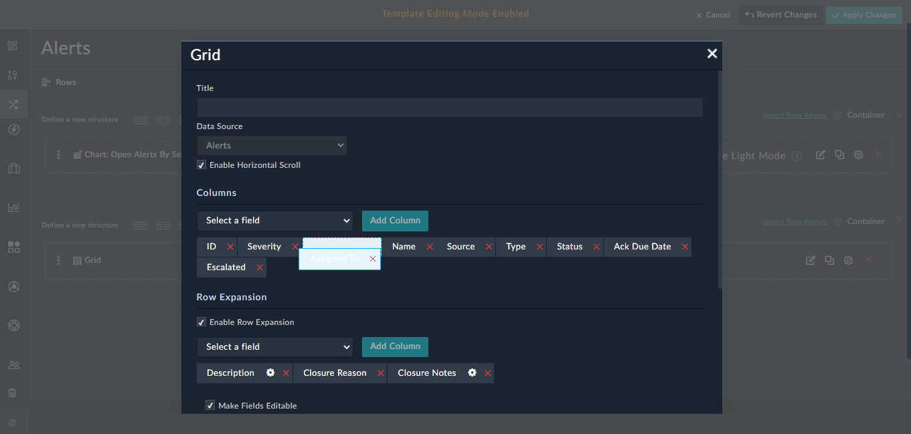Open settings gear on Closure Notes field
The width and height of the screenshot is (911, 434).
[472, 372]
